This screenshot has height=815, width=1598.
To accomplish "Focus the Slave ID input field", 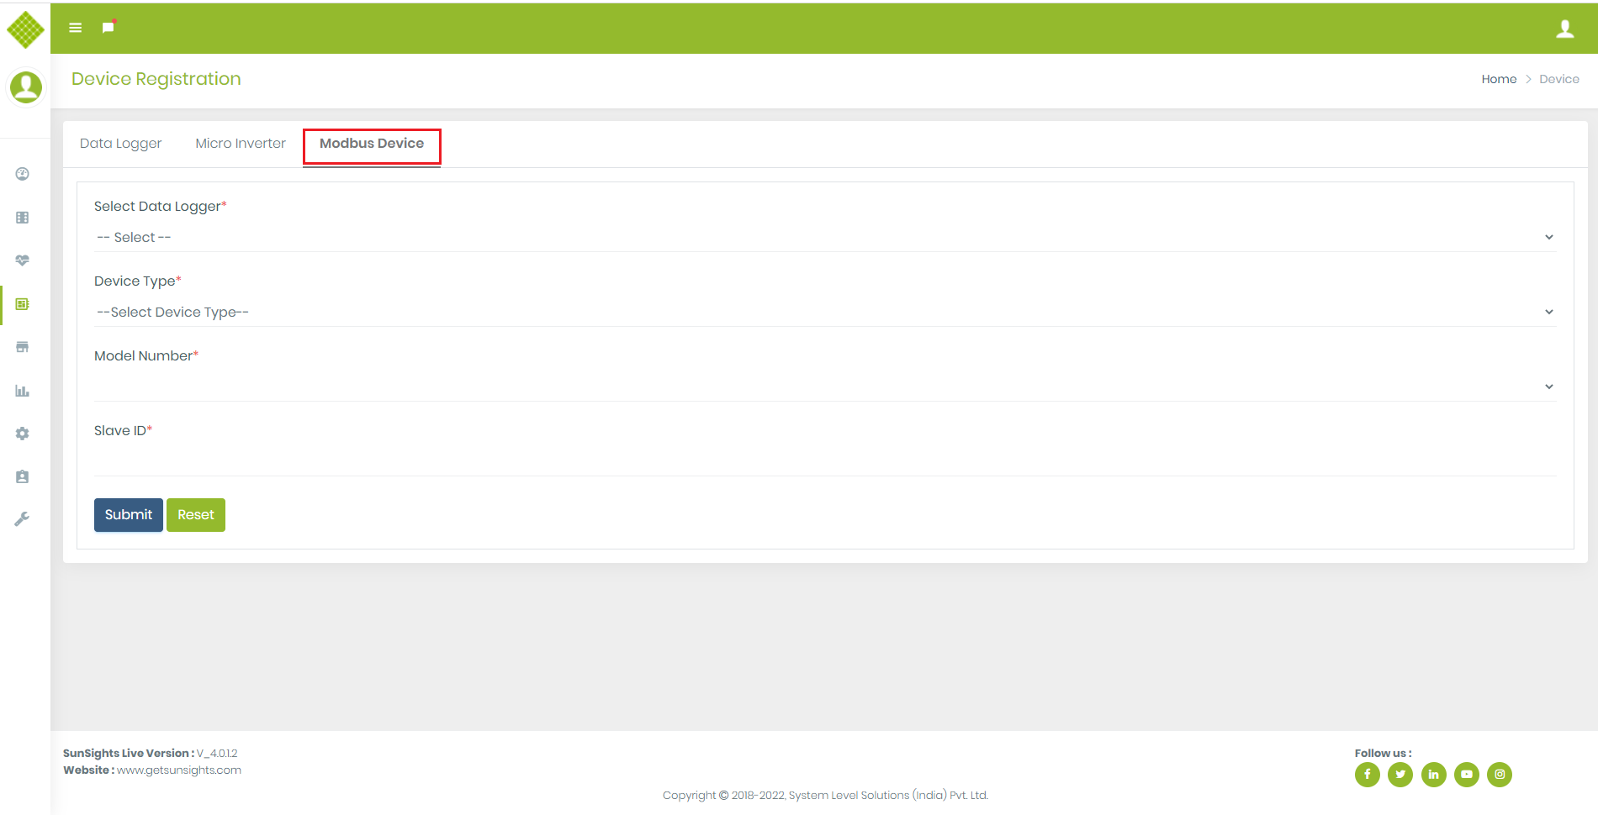I will (824, 461).
